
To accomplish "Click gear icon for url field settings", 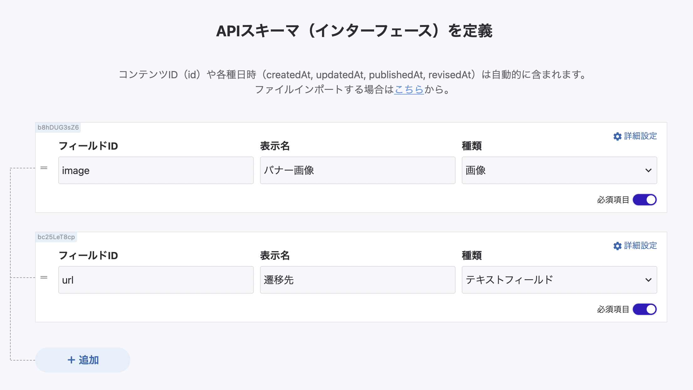I will coord(617,246).
